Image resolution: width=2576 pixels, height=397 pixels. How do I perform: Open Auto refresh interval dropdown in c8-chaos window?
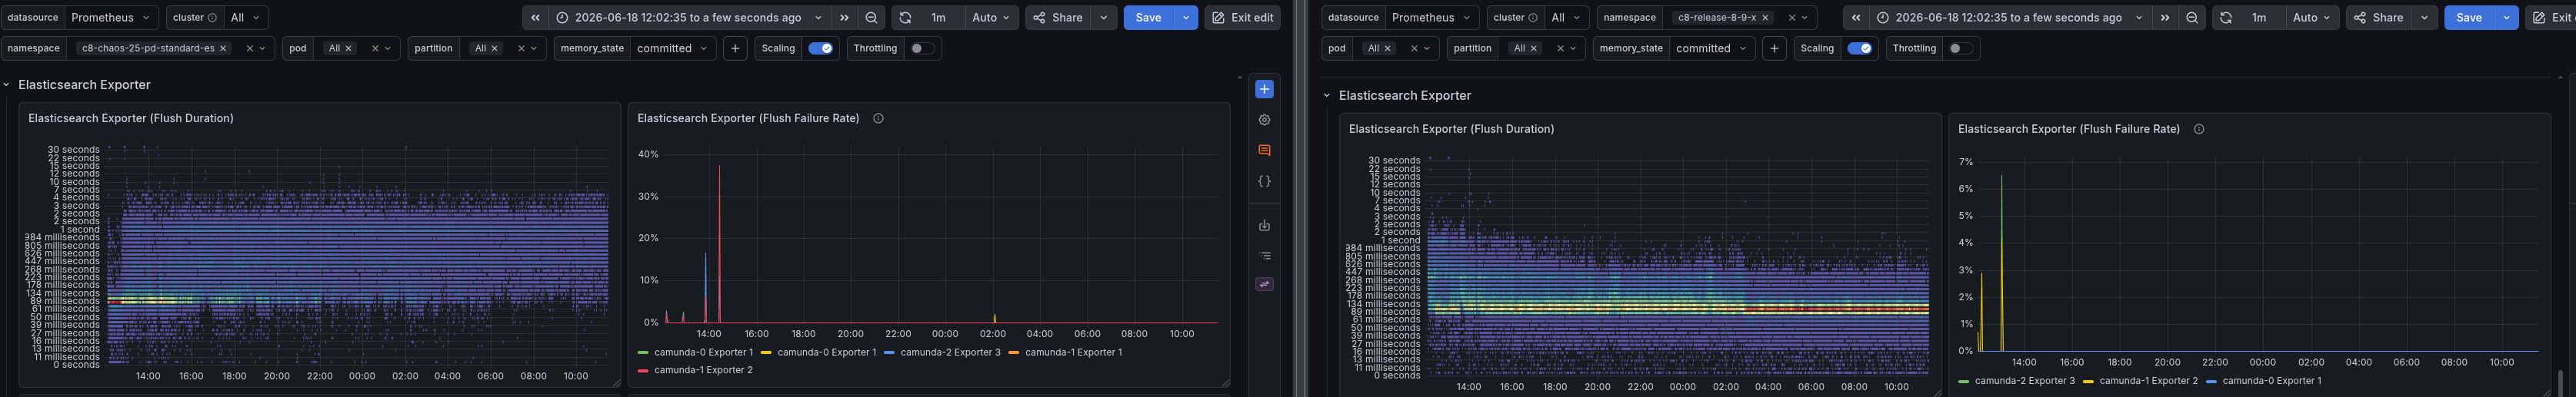click(992, 18)
